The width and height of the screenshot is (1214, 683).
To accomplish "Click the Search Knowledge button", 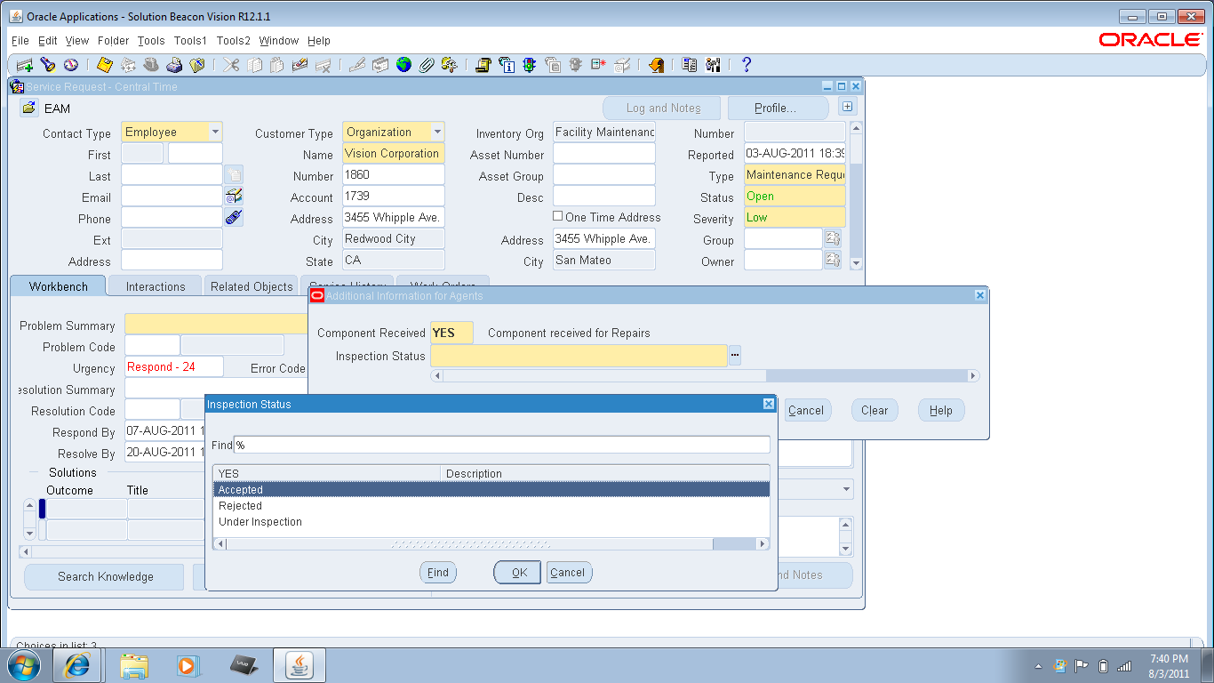I will [x=103, y=577].
